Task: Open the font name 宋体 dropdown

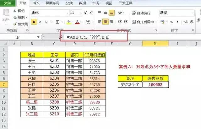Action: [x=68, y=13]
